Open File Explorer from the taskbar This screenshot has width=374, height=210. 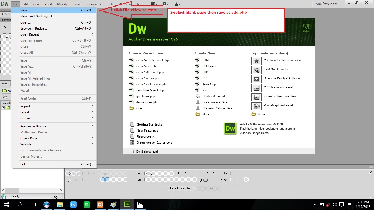pos(60,204)
